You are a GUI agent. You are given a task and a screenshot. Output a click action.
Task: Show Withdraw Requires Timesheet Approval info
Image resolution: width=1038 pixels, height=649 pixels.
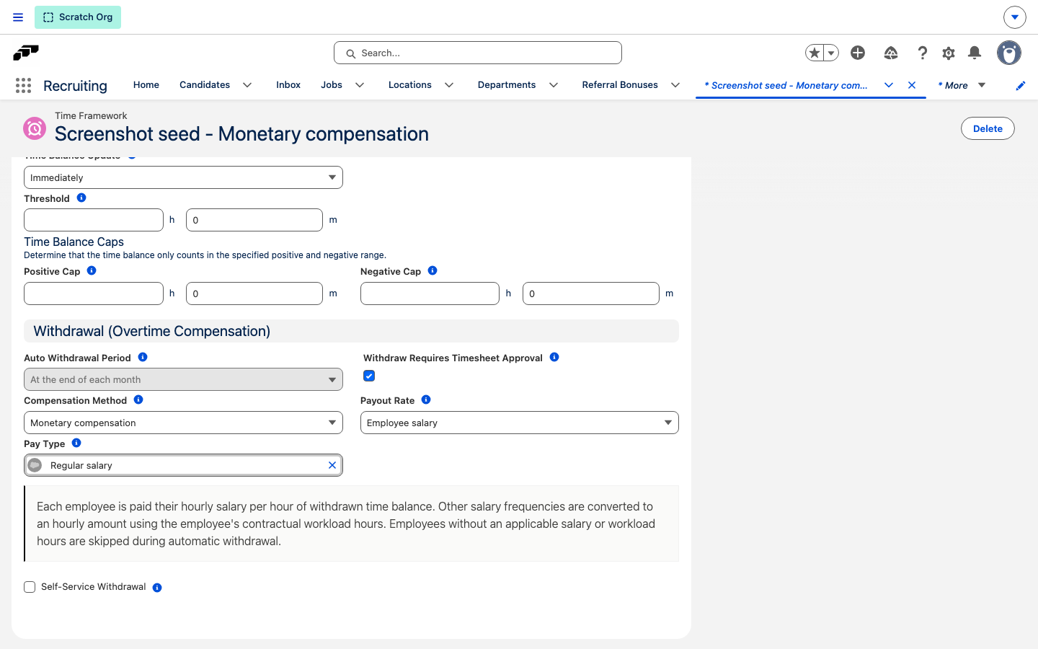554,357
